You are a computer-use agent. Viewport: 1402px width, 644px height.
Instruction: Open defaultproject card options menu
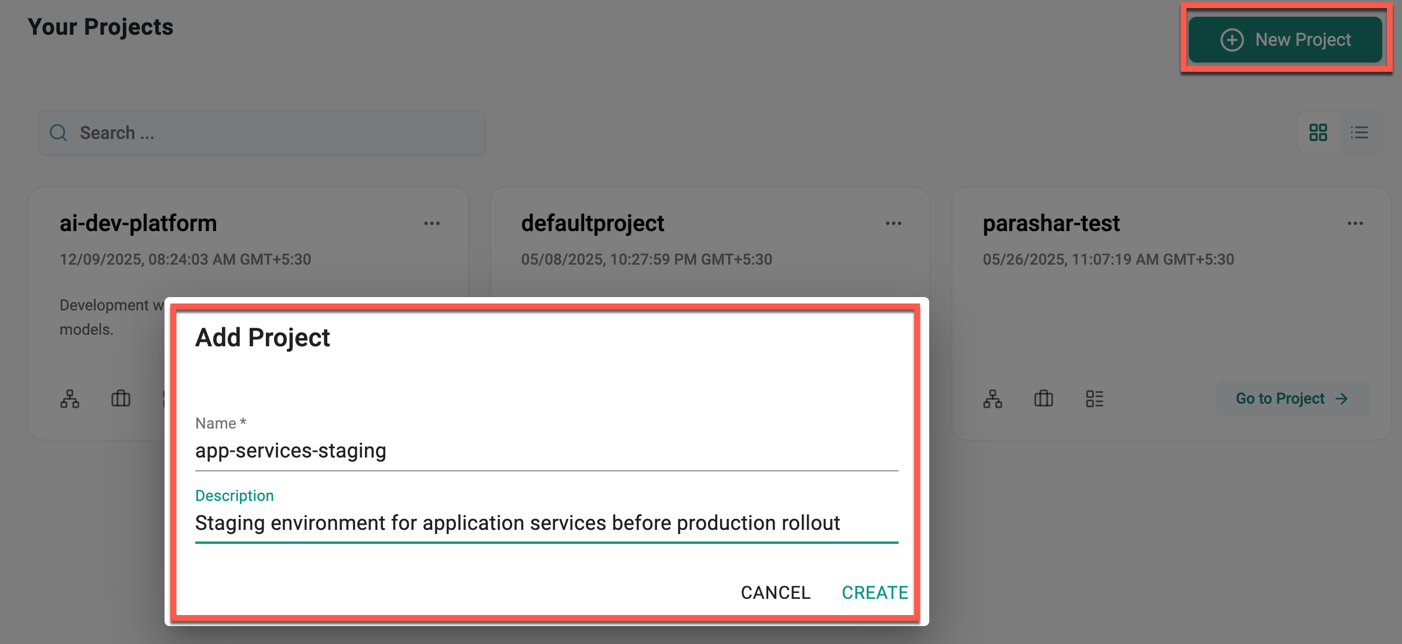tap(893, 224)
